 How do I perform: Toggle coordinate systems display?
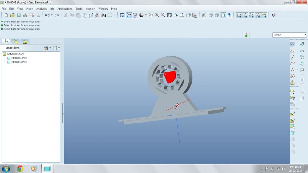pyautogui.click(x=258, y=15)
